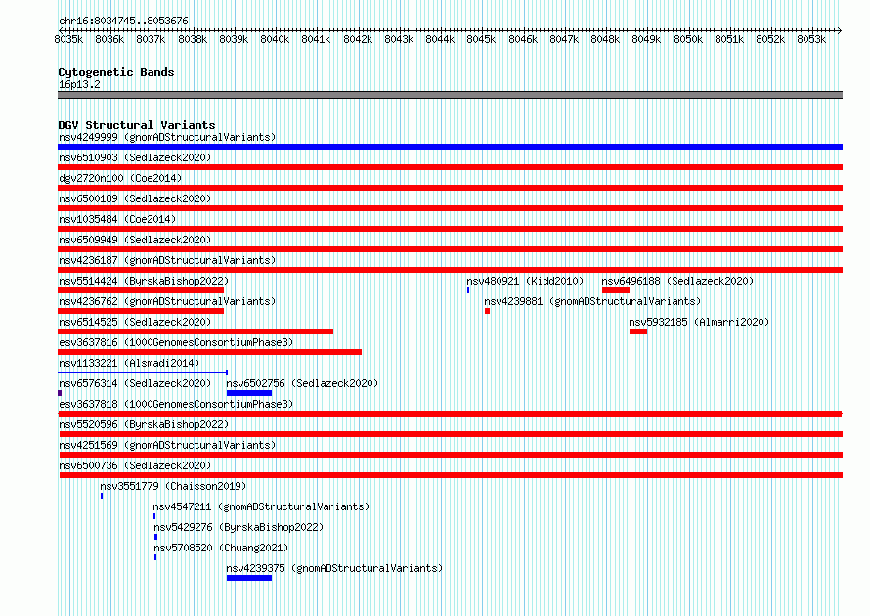Image resolution: width=870 pixels, height=616 pixels.
Task: Click nsv4236762 gnomADStructuralVariants label
Action: pos(167,301)
